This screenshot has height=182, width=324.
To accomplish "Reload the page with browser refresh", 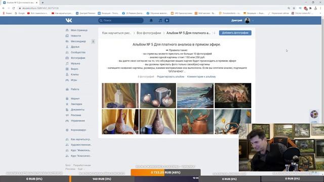I will point(14,8).
